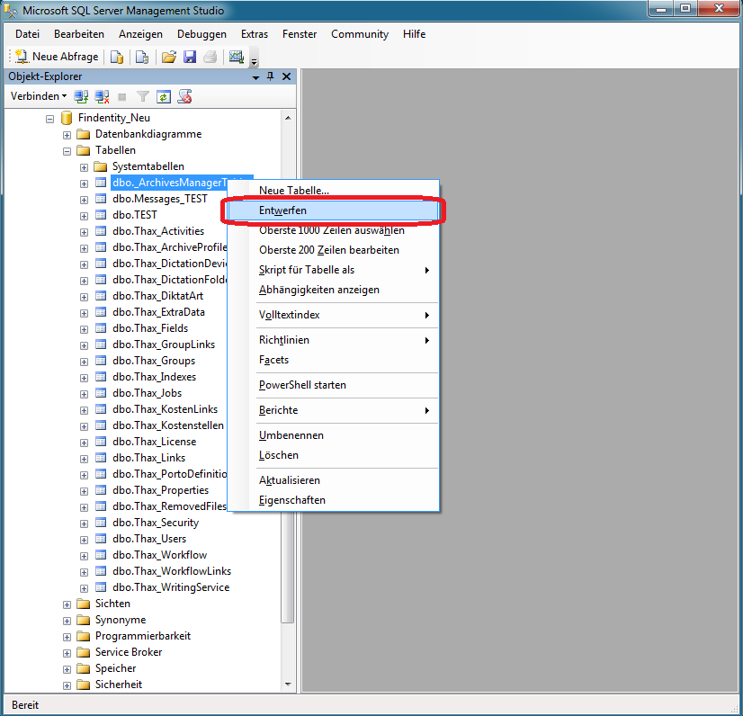Select dbo.Thax_Kostenstellen table
Image resolution: width=743 pixels, height=716 pixels.
[x=168, y=425]
